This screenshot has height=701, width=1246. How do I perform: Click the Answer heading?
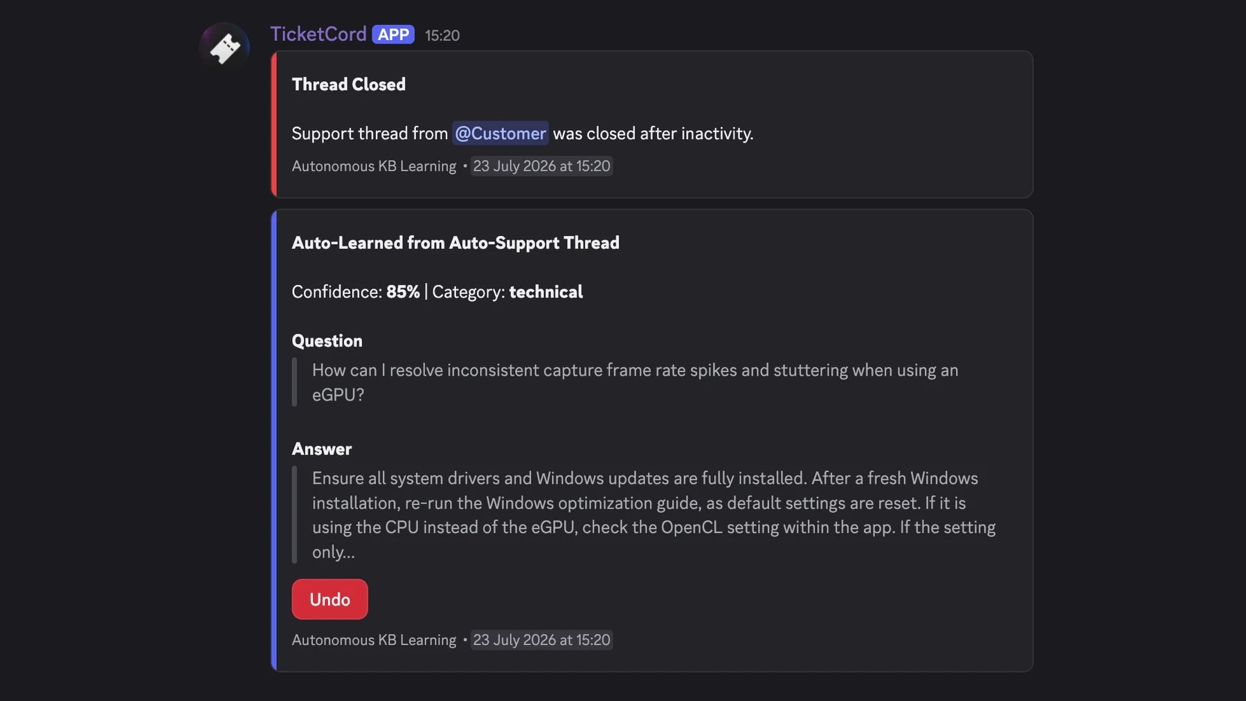click(321, 449)
